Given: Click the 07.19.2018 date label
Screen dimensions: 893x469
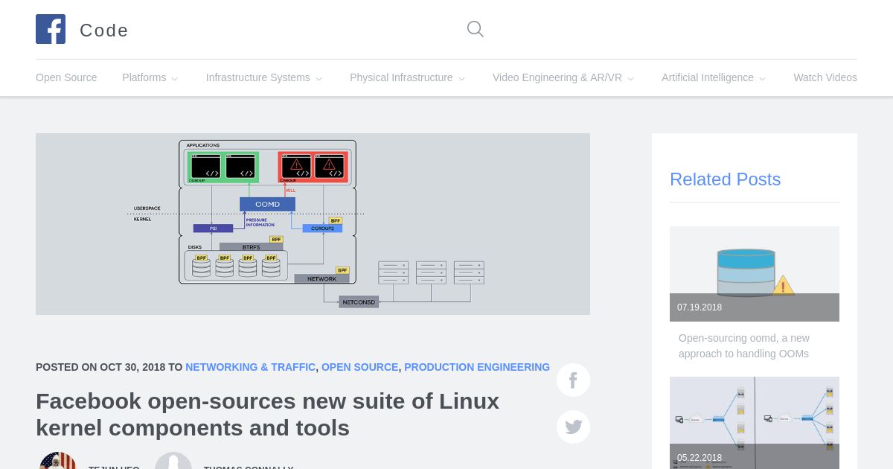Looking at the screenshot, I should pos(700,307).
